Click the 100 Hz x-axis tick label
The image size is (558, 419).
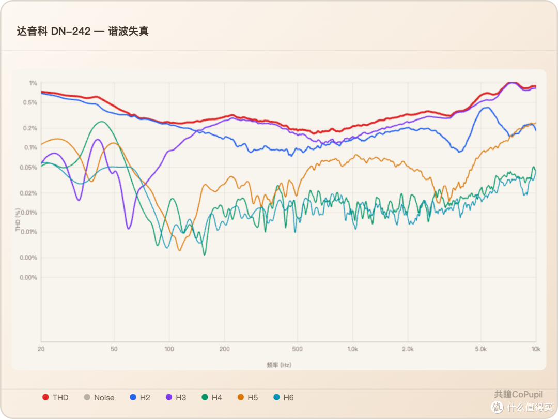pyautogui.click(x=169, y=349)
